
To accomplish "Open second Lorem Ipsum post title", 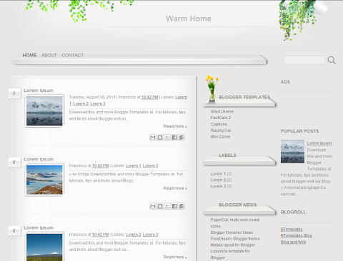I will [39, 159].
